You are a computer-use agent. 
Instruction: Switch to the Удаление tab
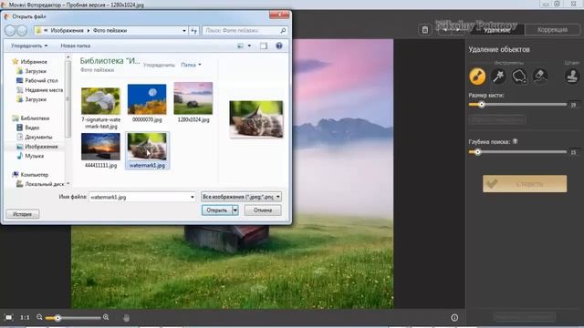pos(496,30)
